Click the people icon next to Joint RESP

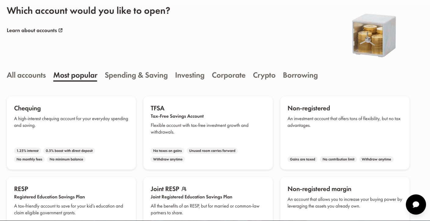[184, 189]
